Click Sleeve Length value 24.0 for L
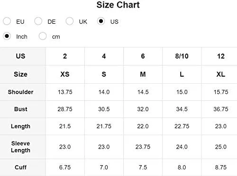The height and width of the screenshot is (176, 237). tap(182, 147)
